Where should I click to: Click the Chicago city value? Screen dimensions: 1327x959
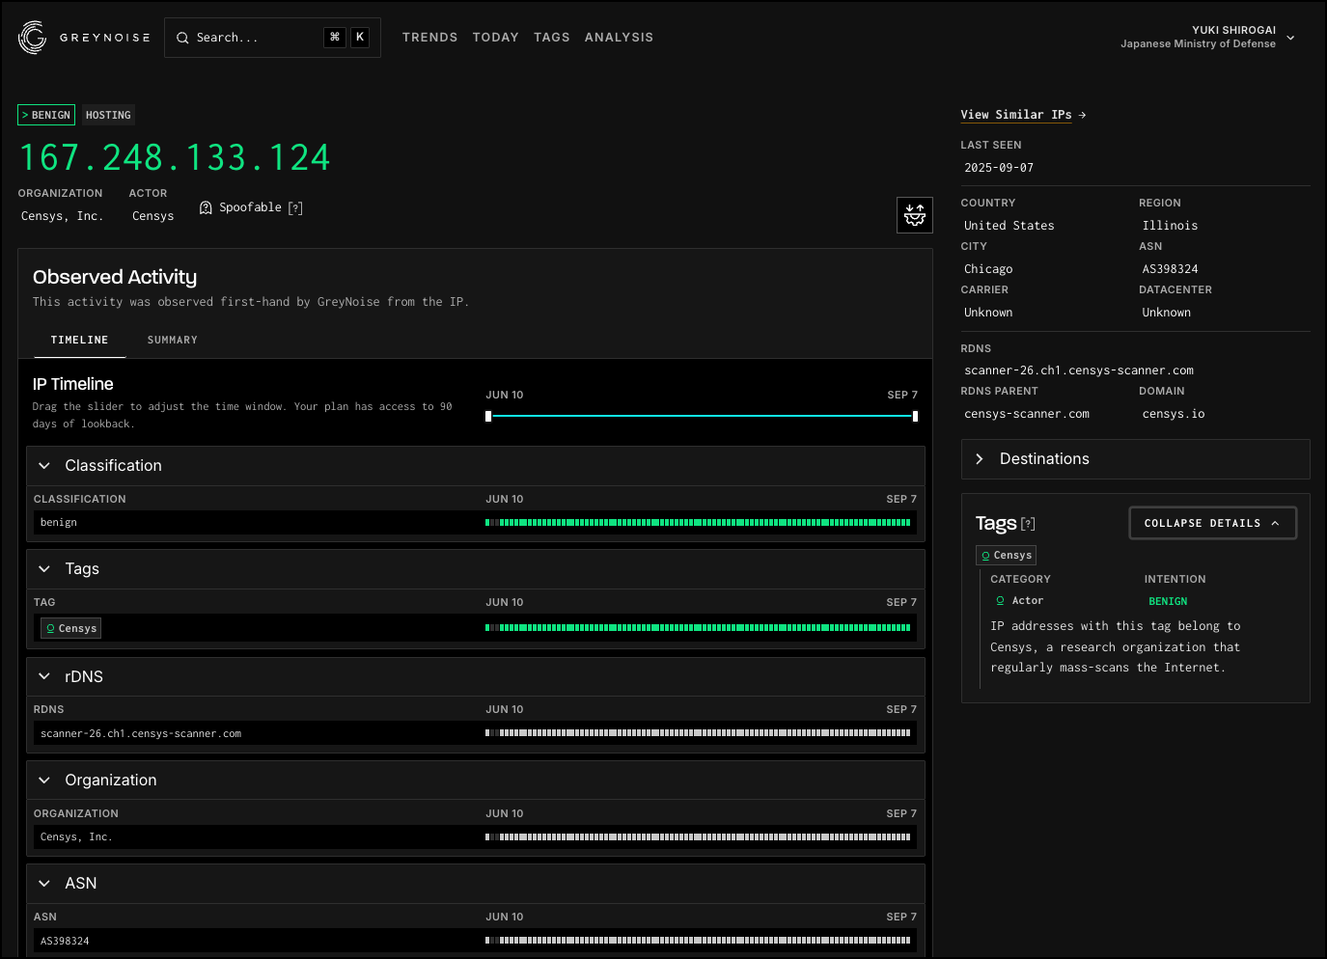(988, 269)
